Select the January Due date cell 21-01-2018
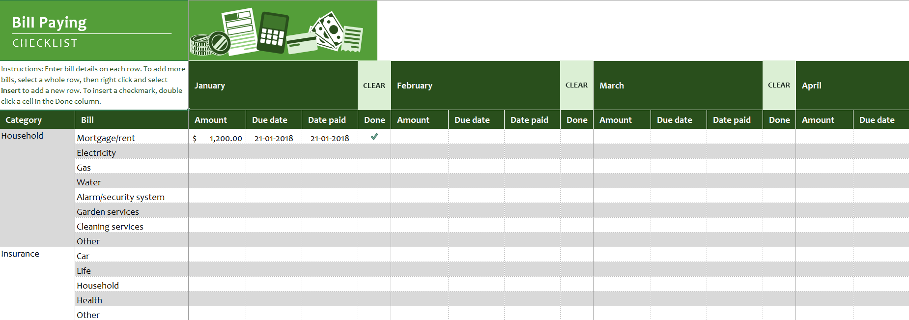The width and height of the screenshot is (909, 320). [274, 137]
